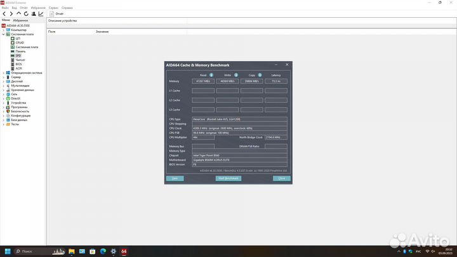Open the Справка menu
The width and height of the screenshot is (457, 257).
click(67, 8)
